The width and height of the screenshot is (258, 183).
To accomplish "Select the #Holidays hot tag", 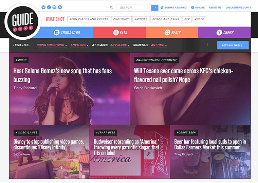I will [x=122, y=19].
